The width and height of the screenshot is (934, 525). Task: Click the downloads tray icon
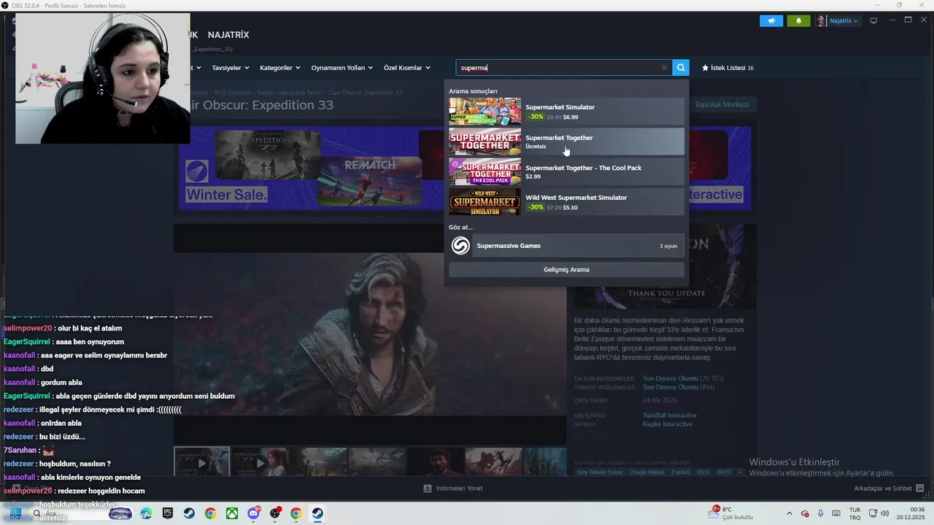coord(428,489)
